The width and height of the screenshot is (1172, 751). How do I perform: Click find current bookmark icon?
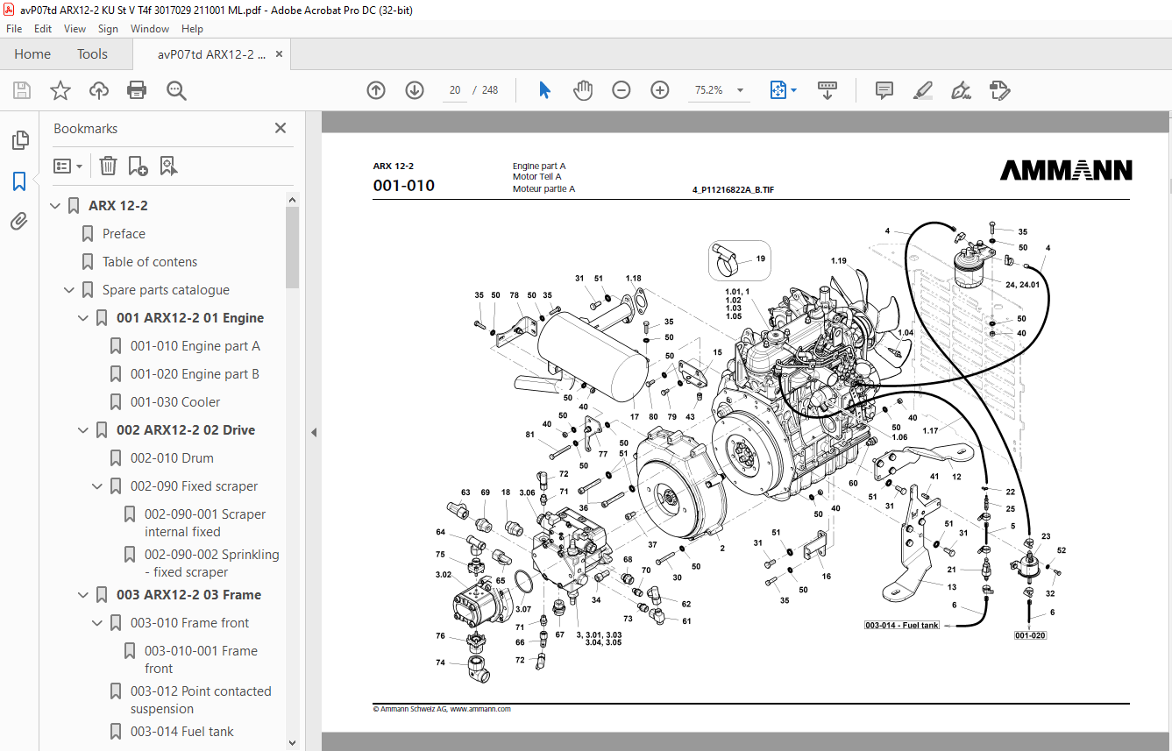click(x=168, y=166)
